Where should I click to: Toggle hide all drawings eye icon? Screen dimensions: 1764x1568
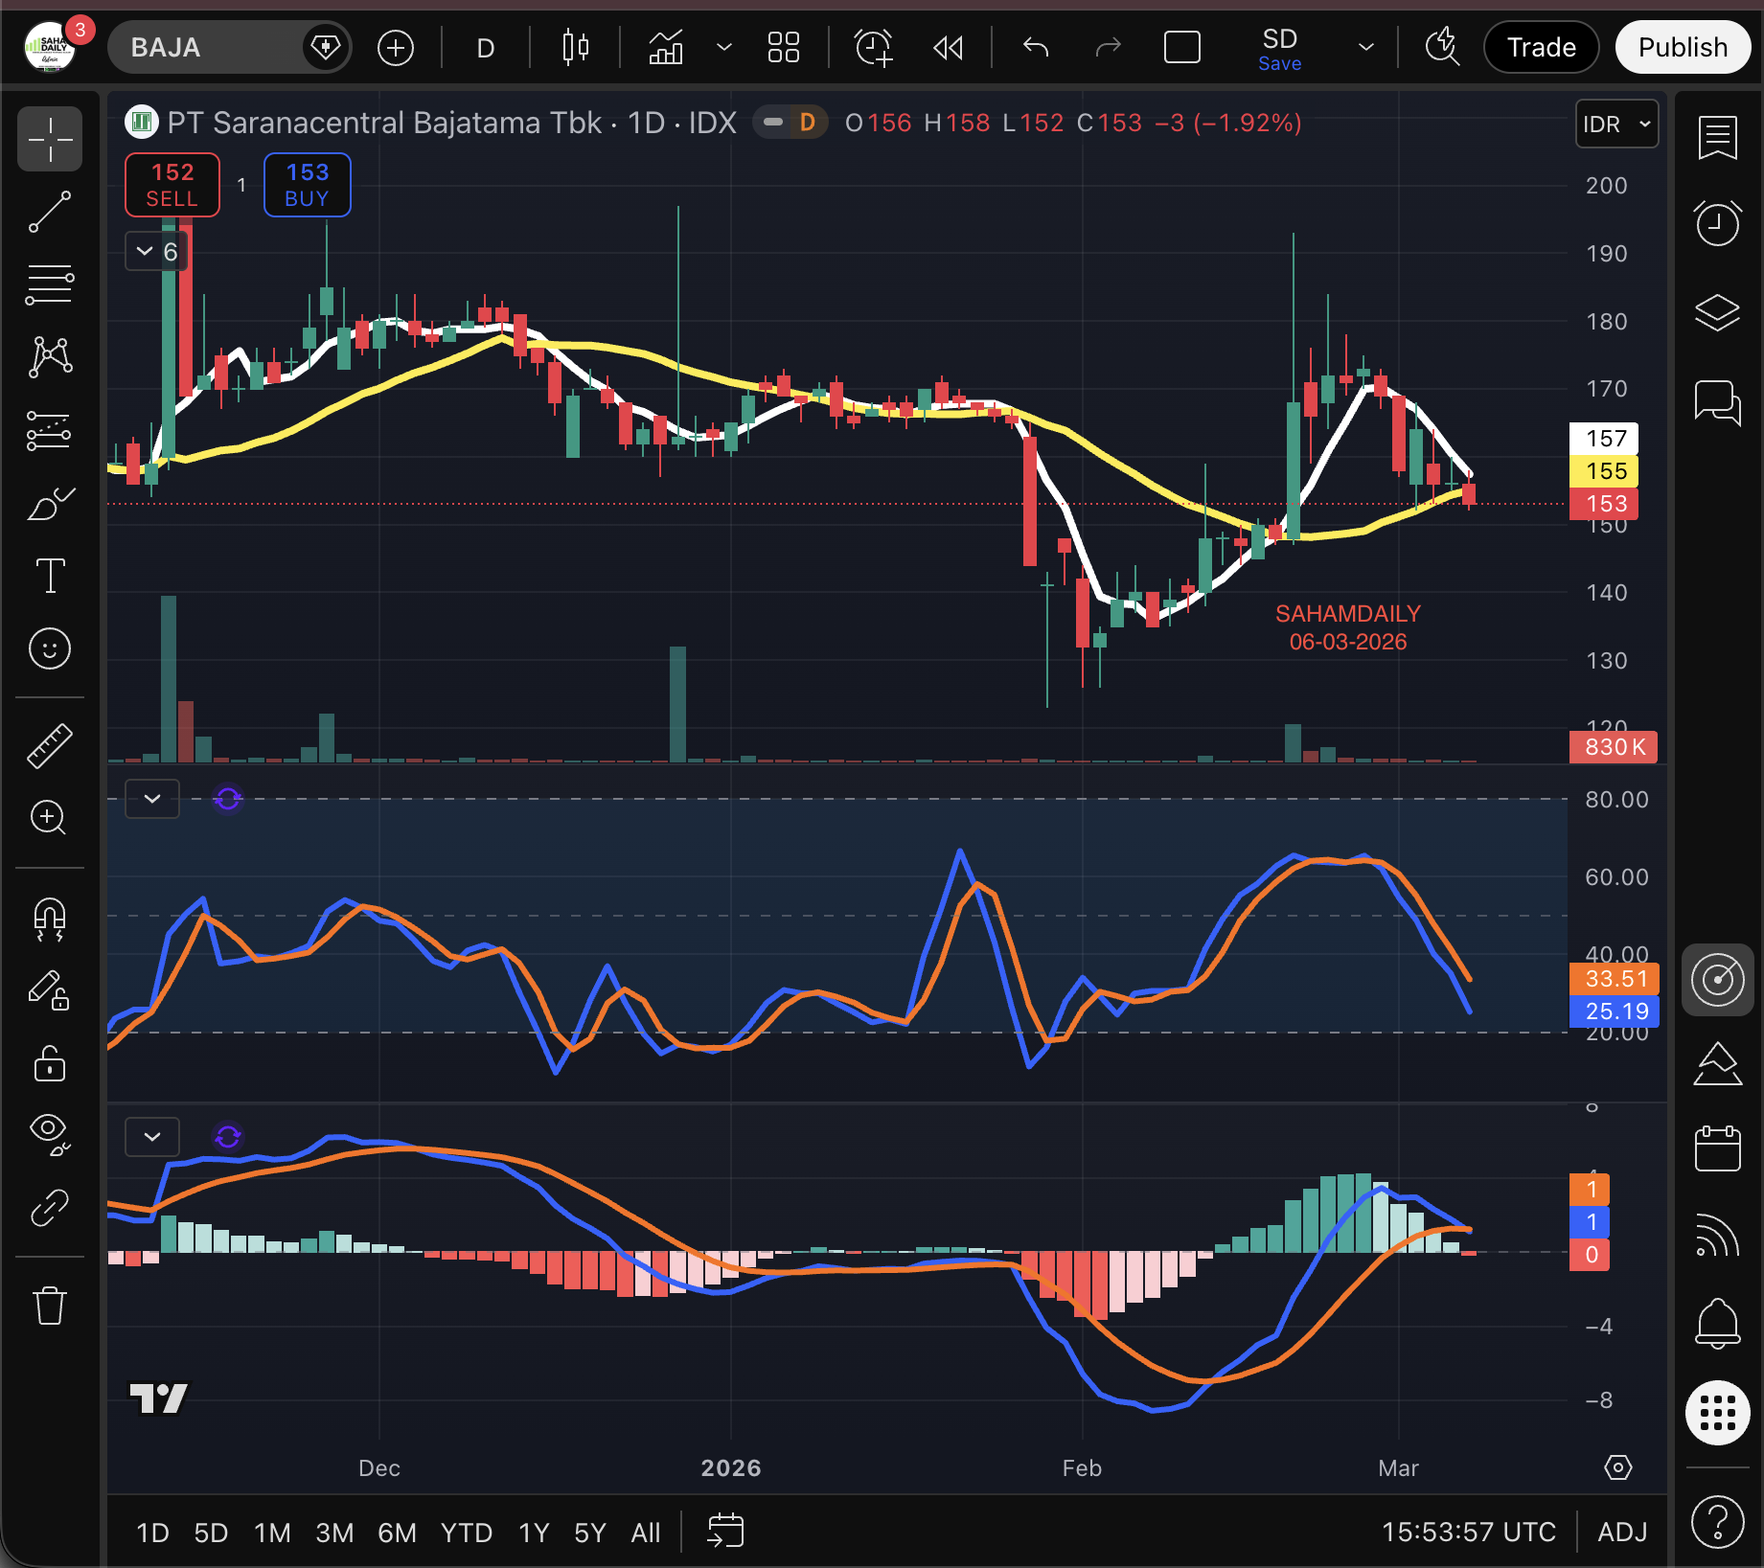(50, 1133)
